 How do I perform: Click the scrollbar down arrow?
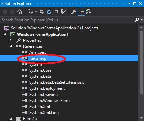[x=141, y=118]
